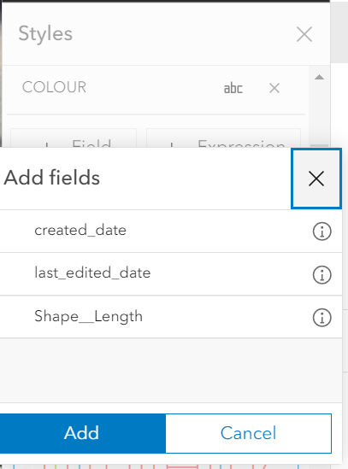Remove the COLOUR field with its X
This screenshot has height=469, width=348.
pyautogui.click(x=274, y=88)
